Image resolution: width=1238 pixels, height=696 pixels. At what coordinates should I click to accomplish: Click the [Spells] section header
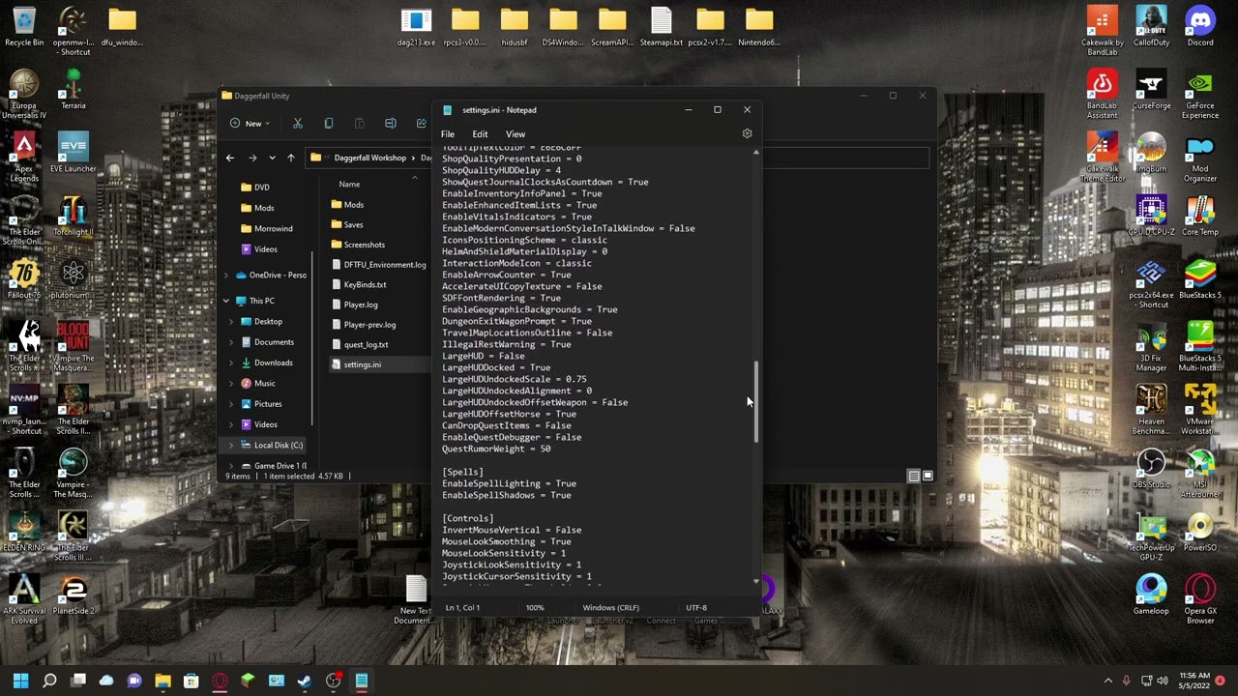pyautogui.click(x=462, y=472)
